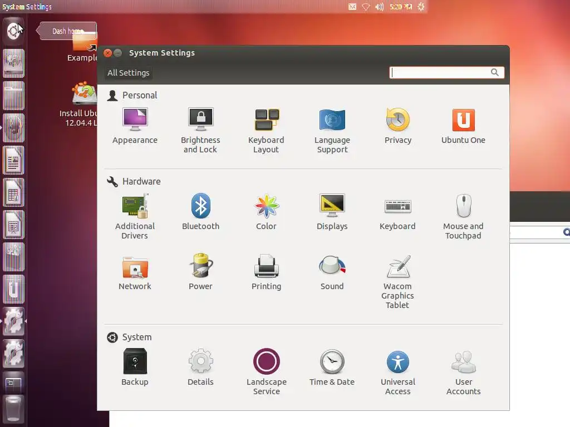Open Privacy settings
570x427 pixels.
point(397,126)
